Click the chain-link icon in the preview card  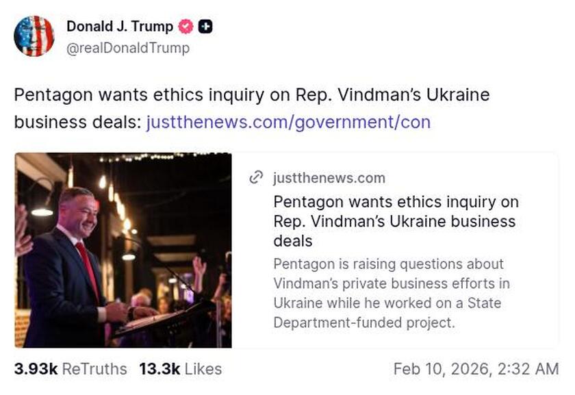255,177
